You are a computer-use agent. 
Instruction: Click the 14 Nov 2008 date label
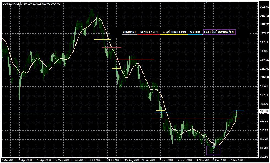pyautogui.click(x=203, y=160)
